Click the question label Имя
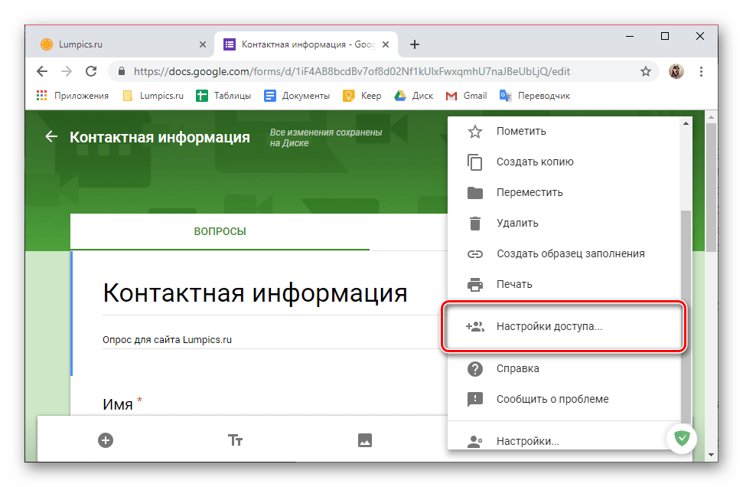Screen dimensions: 743x487 (118, 404)
